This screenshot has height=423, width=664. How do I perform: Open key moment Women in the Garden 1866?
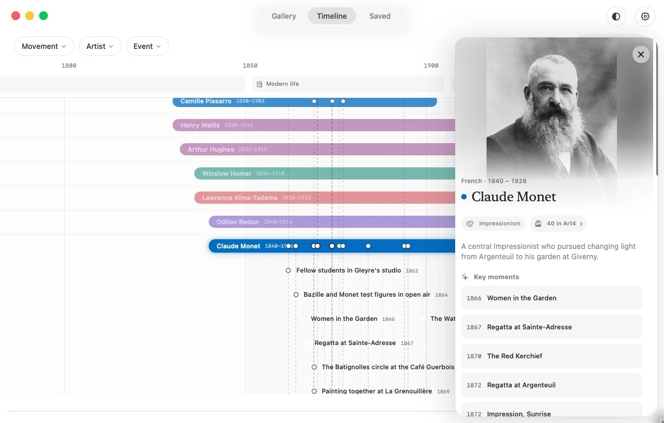pyautogui.click(x=551, y=298)
